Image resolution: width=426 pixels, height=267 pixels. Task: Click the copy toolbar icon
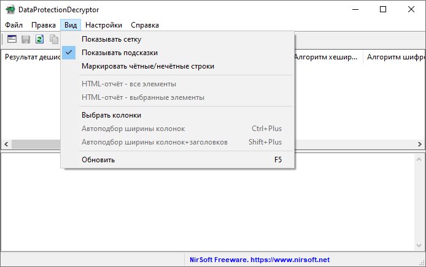point(54,39)
